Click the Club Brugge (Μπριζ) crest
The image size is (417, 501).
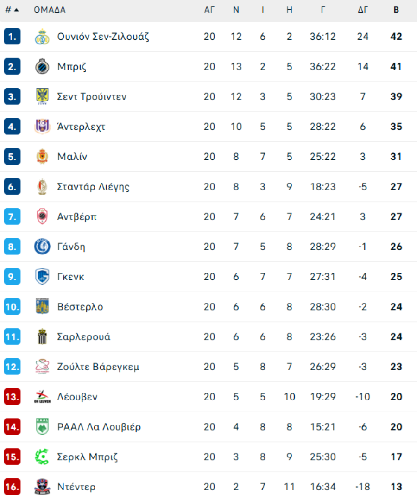point(42,67)
